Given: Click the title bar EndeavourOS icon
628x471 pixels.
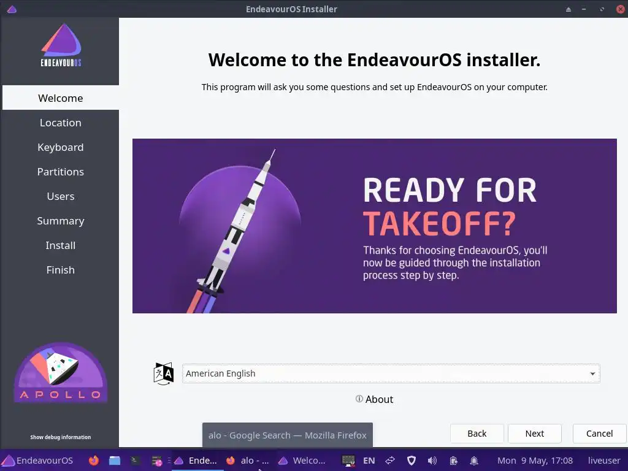Looking at the screenshot, I should 12,9.
